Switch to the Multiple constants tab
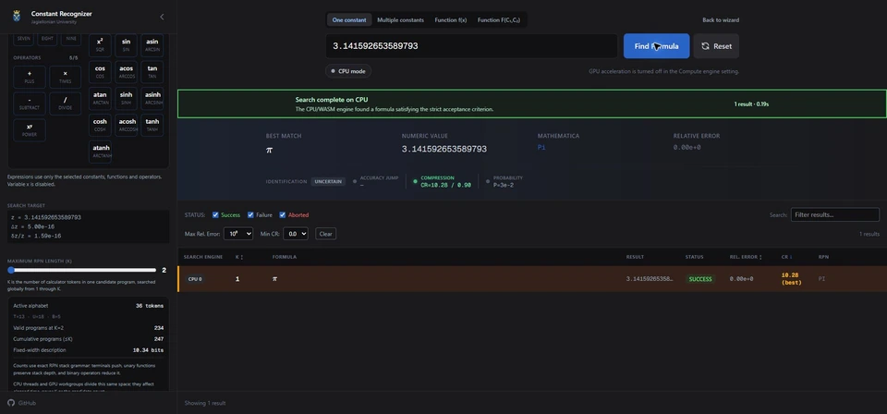 coord(400,19)
